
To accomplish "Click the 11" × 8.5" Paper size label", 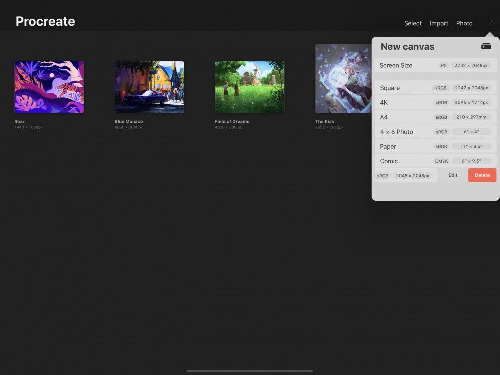I will tap(471, 146).
